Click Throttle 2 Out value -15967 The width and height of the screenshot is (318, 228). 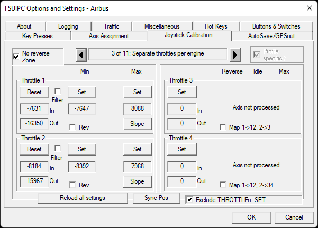(34, 181)
